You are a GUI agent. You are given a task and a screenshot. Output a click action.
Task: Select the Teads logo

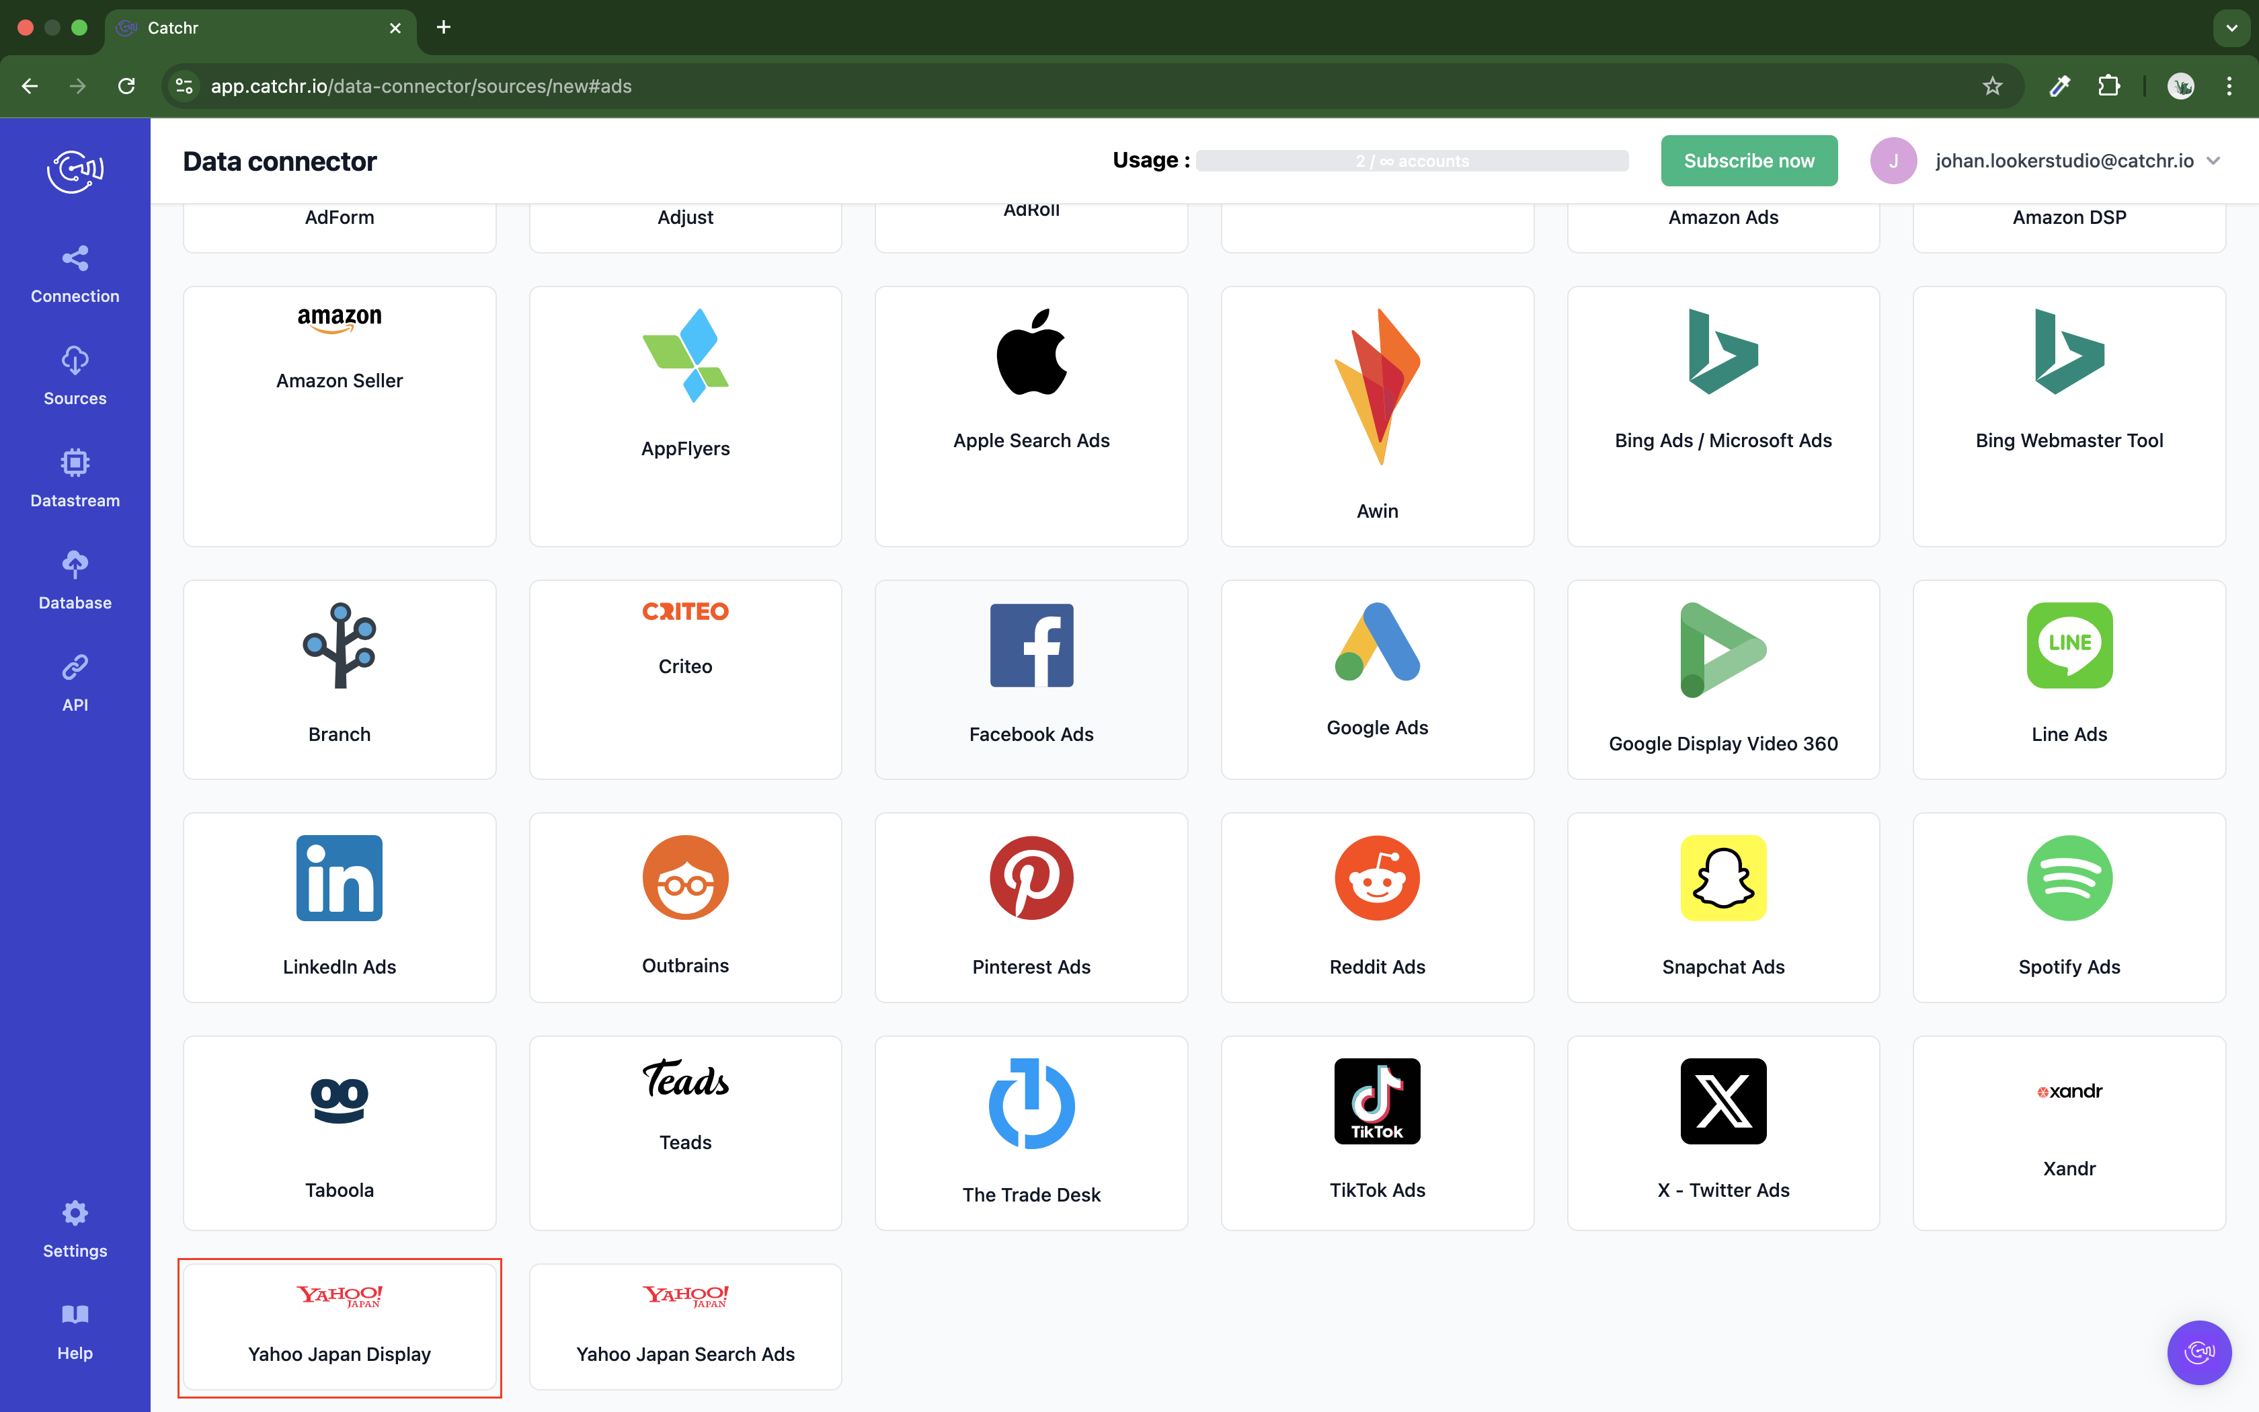(x=685, y=1080)
